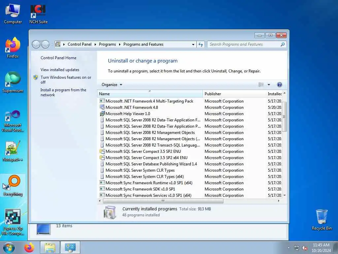
Task: Expand the arrow after Programs breadcrumb
Action: click(119, 45)
